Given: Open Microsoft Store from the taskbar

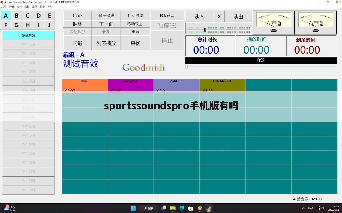Looking at the screenshot, I should pyautogui.click(x=191, y=208).
